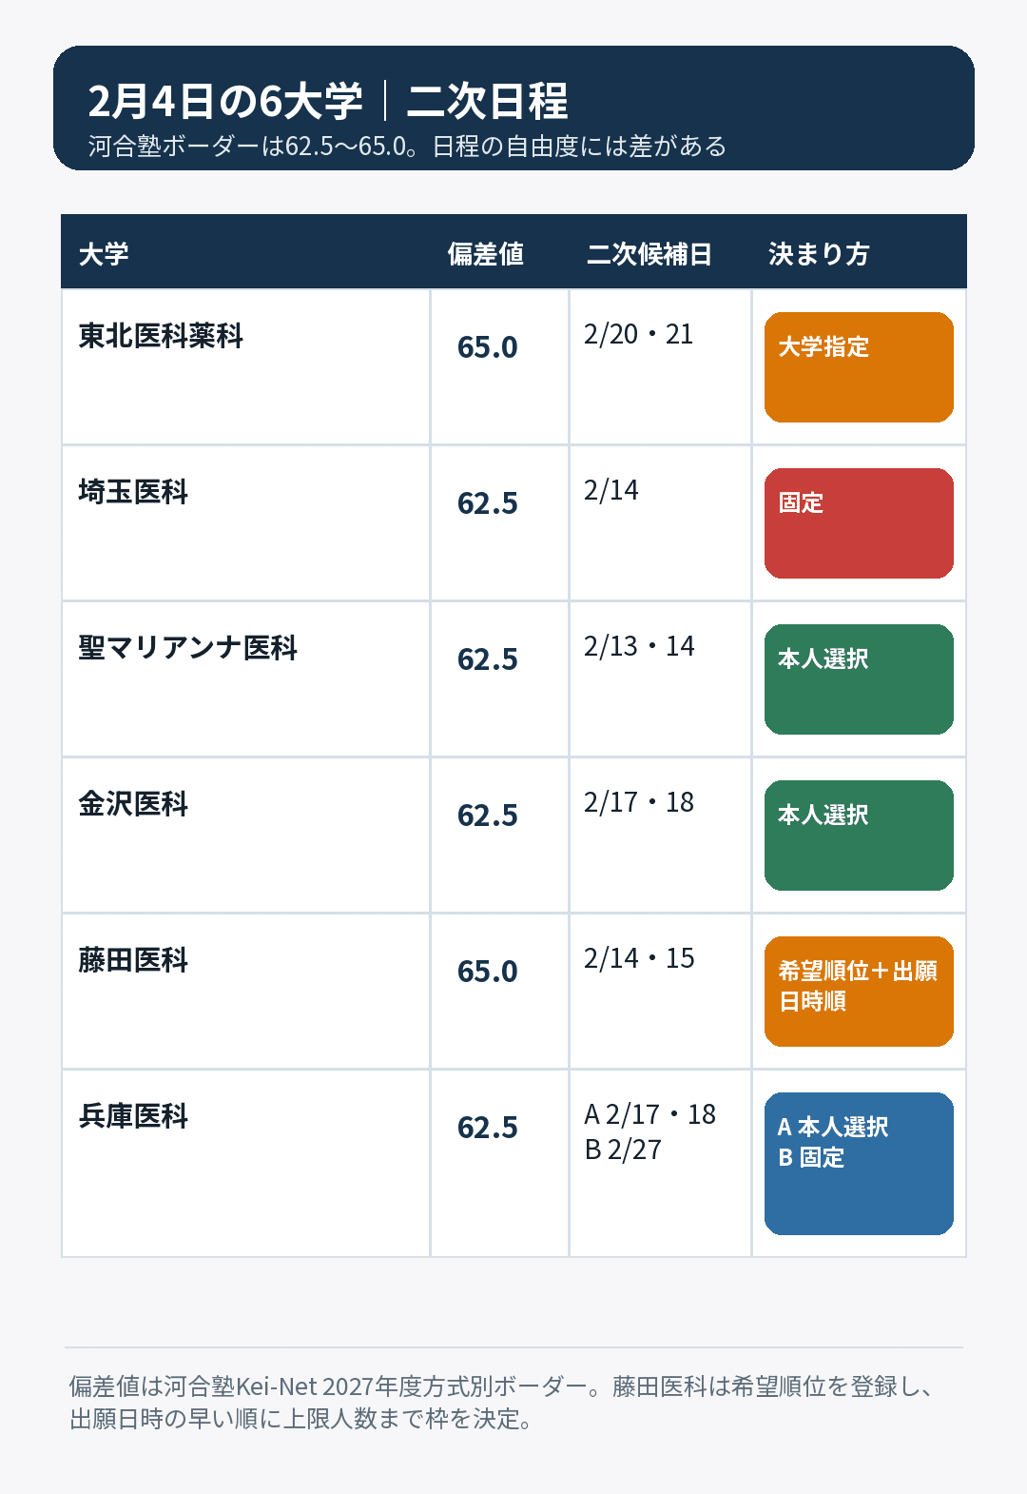Click the 大学 column header
Image resolution: width=1027 pixels, height=1494 pixels.
[x=104, y=254]
